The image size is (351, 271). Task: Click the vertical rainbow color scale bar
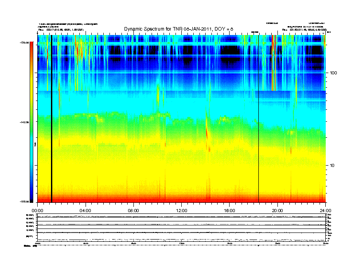[31, 122]
